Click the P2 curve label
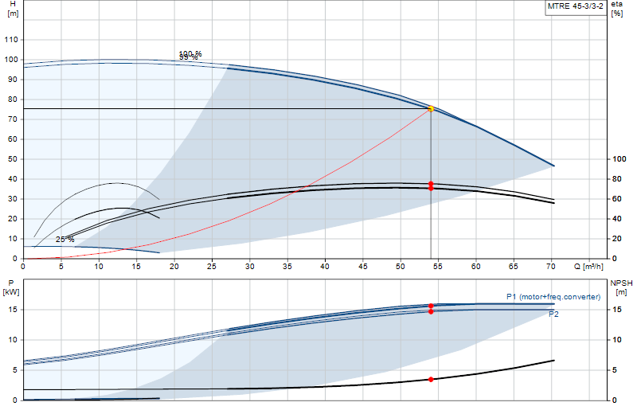This screenshot has width=637, height=414. pyautogui.click(x=553, y=314)
